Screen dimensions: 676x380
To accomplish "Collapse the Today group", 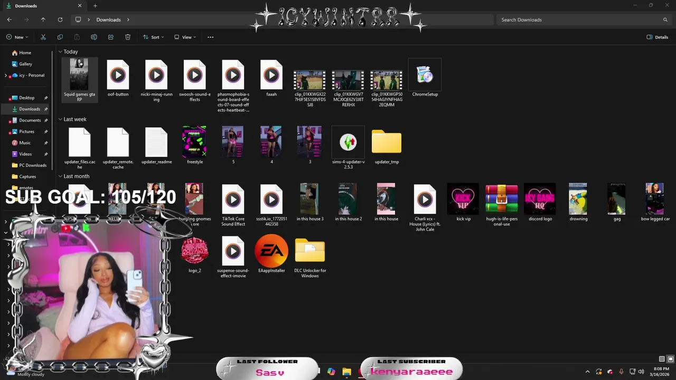I will click(60, 52).
